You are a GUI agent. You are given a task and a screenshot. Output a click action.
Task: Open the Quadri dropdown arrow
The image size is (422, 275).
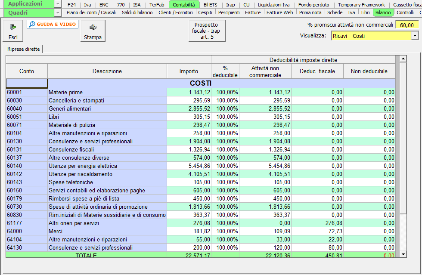pyautogui.click(x=57, y=13)
